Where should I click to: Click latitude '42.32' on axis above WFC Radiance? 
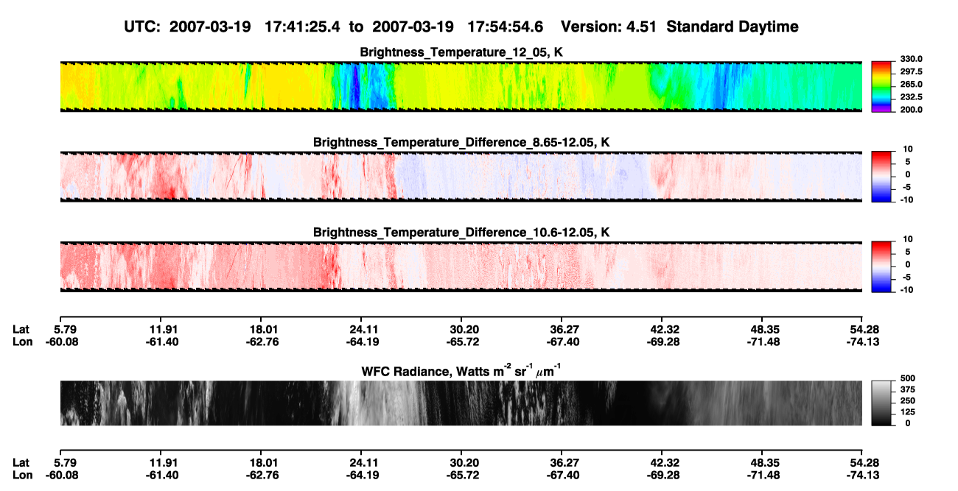coord(662,328)
